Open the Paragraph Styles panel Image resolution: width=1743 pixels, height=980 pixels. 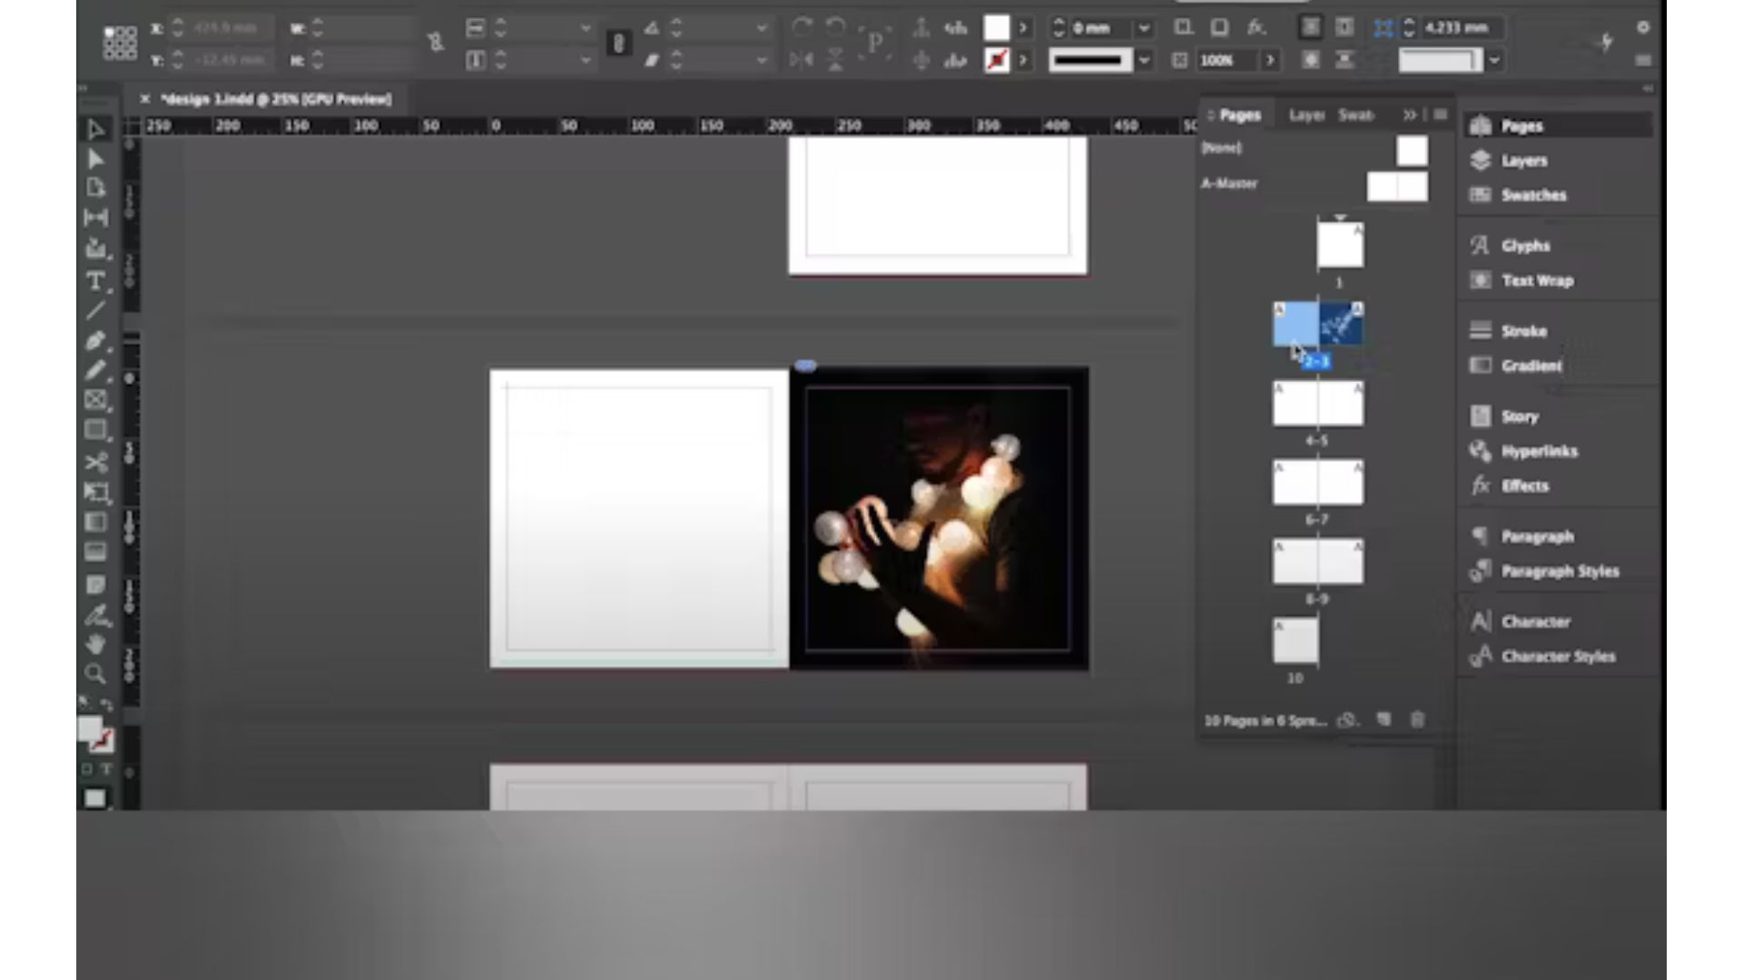1560,571
